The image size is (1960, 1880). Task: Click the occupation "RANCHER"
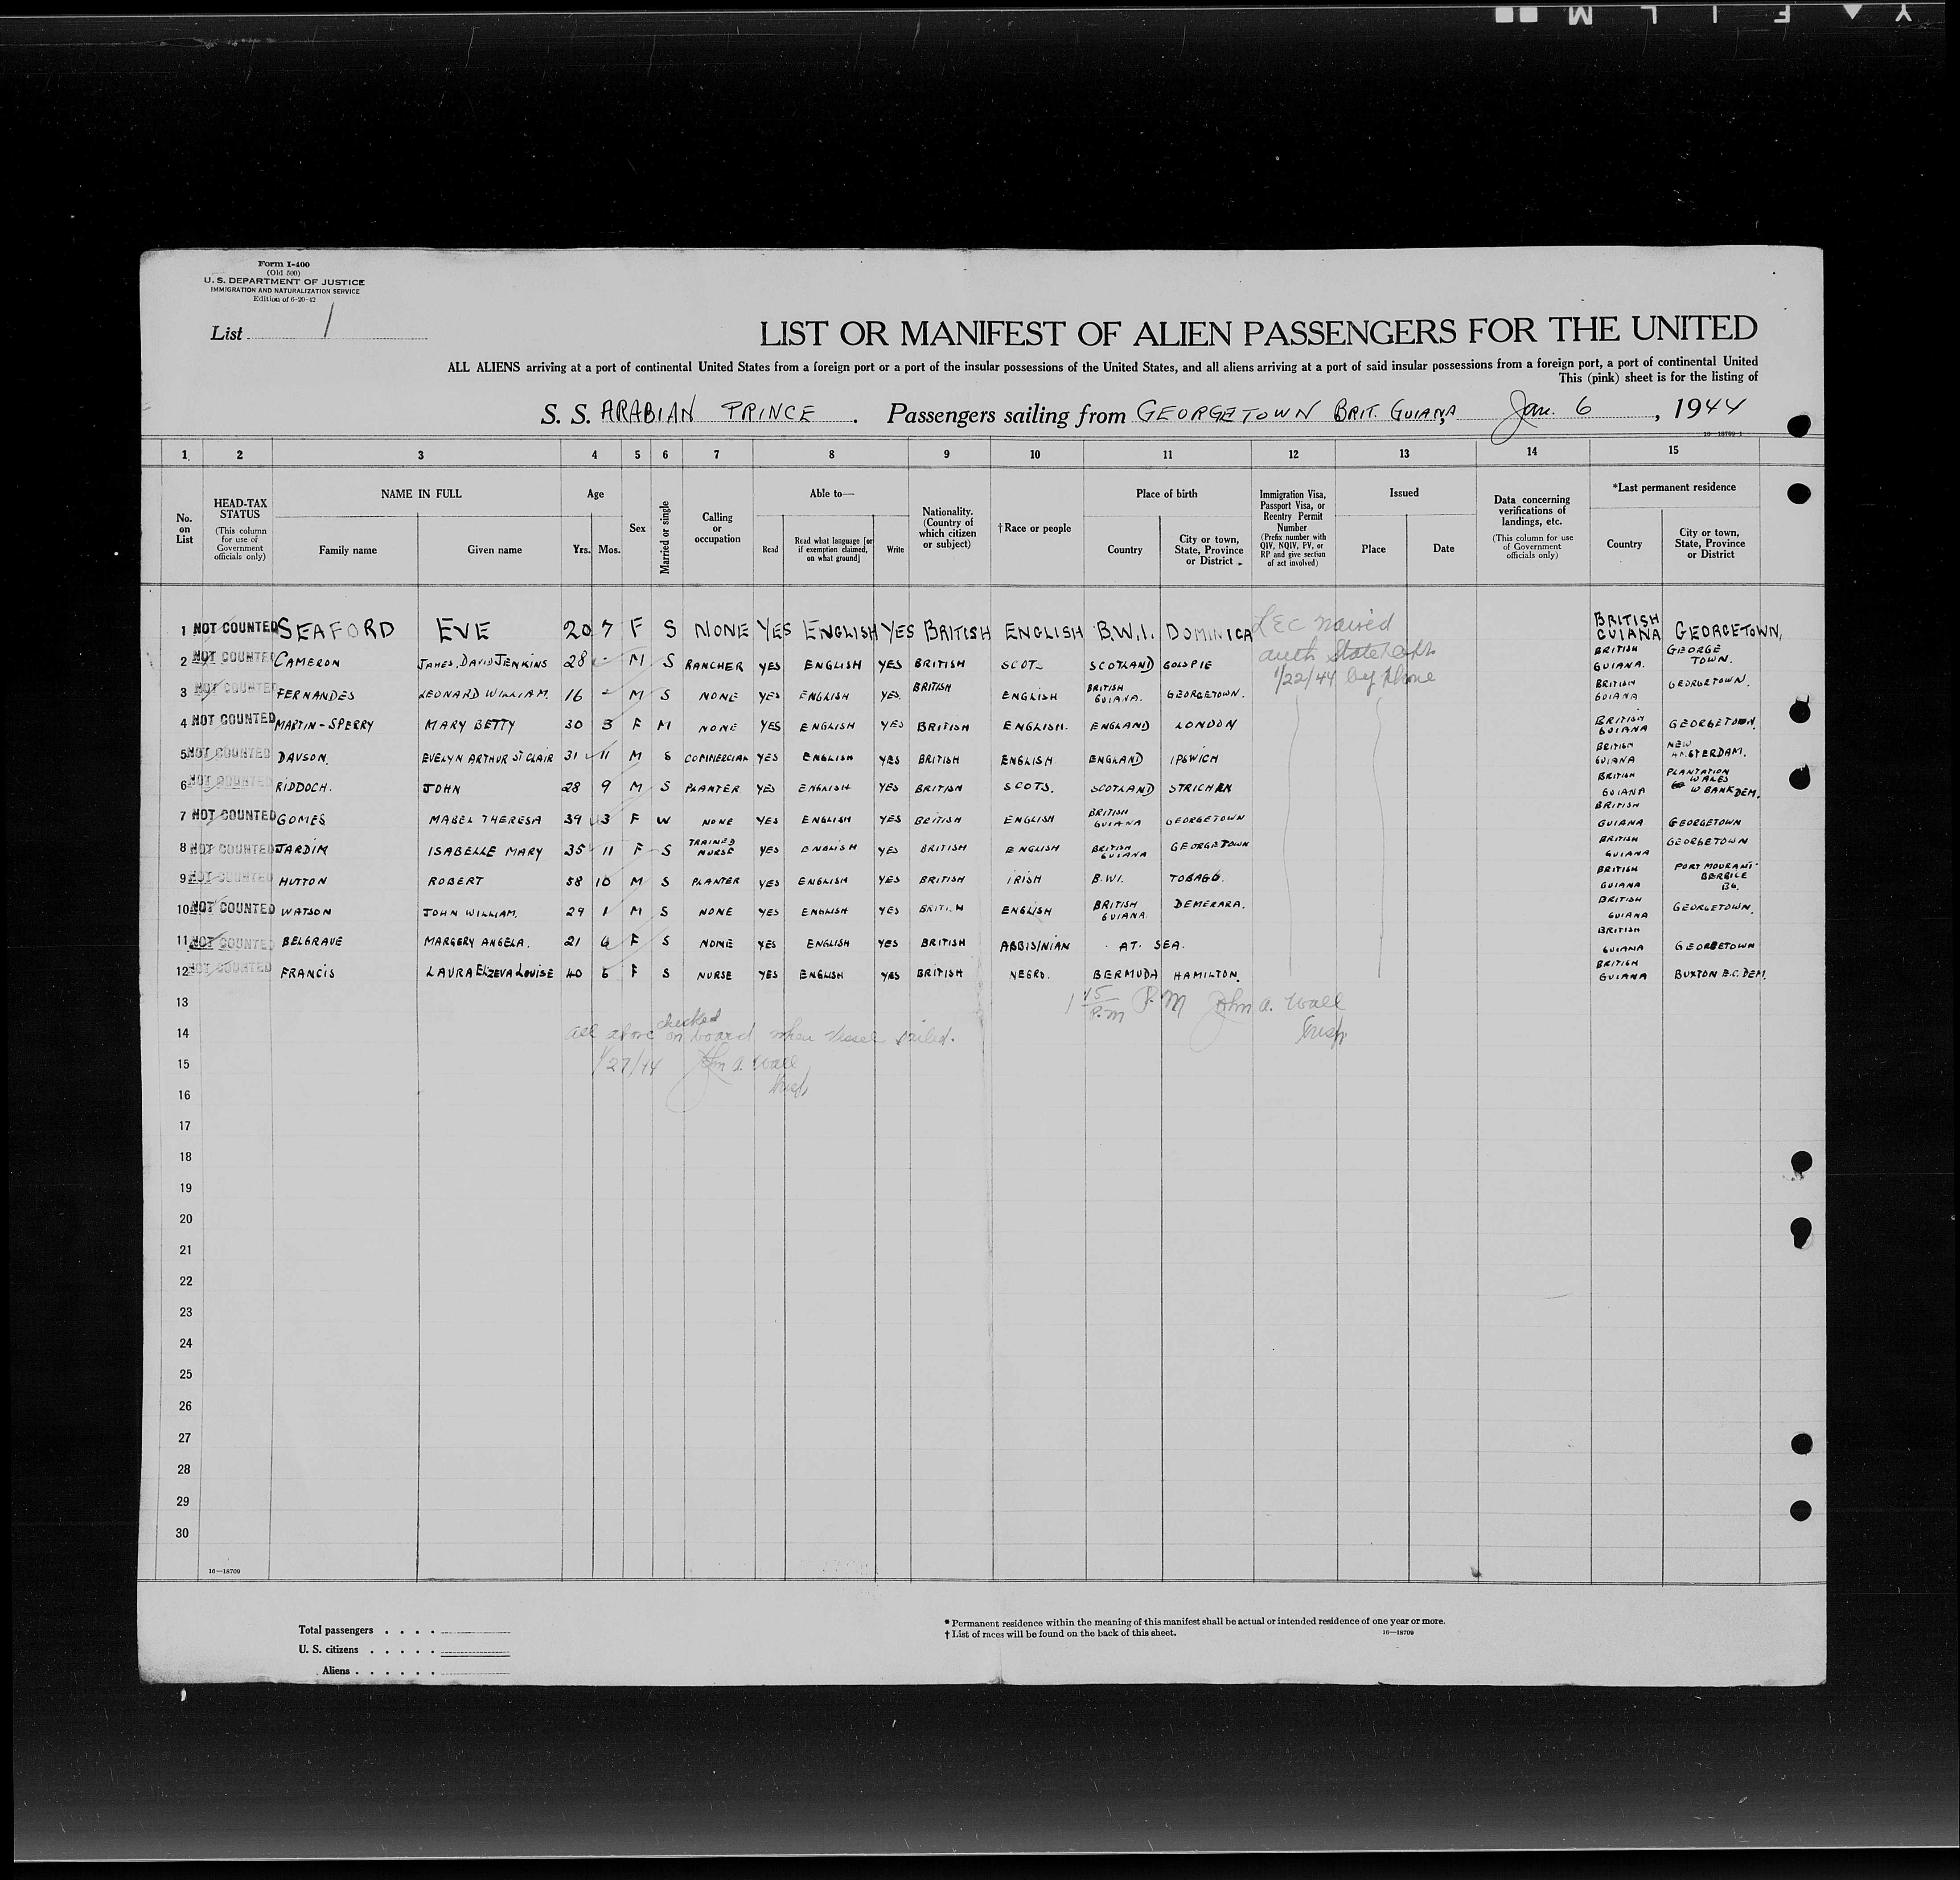point(714,665)
